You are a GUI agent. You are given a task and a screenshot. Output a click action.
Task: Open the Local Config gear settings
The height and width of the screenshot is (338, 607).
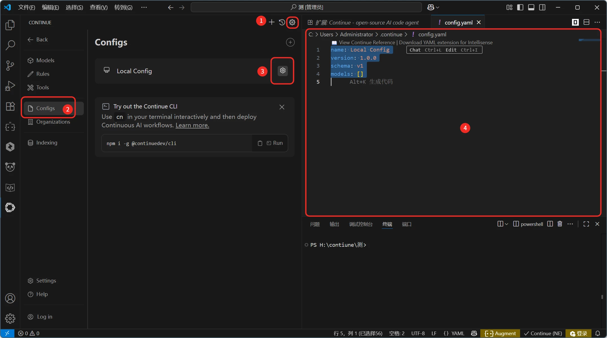click(x=282, y=71)
